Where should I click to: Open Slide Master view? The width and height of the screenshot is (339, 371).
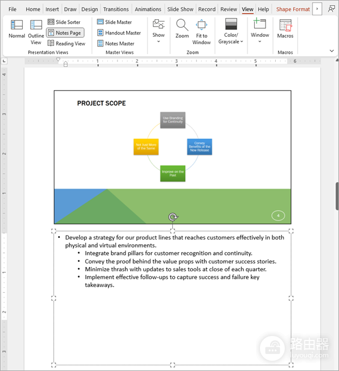(115, 22)
